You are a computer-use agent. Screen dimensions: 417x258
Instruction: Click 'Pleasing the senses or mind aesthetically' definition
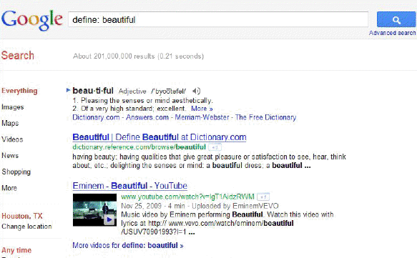click(x=146, y=101)
